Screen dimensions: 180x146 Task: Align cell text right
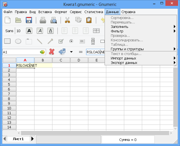[86, 31]
